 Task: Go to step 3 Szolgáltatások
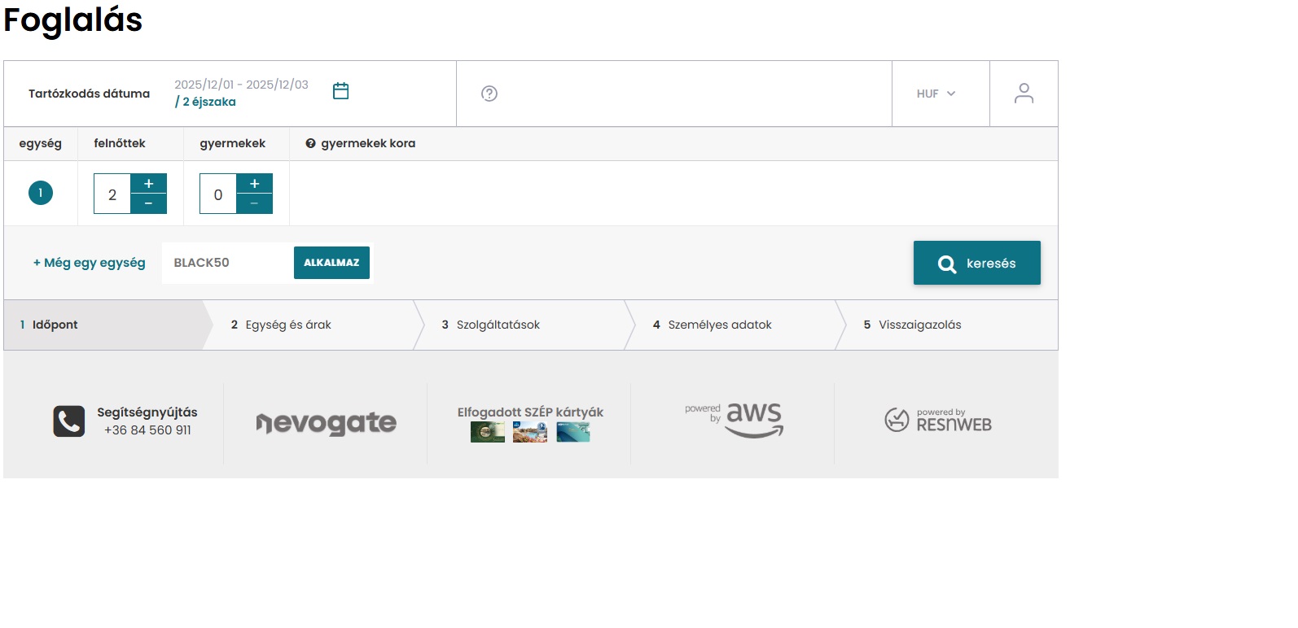[491, 325]
